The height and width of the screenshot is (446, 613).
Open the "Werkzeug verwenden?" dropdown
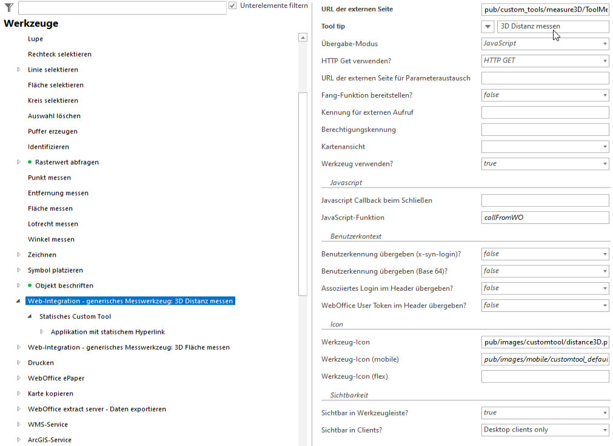click(x=604, y=163)
